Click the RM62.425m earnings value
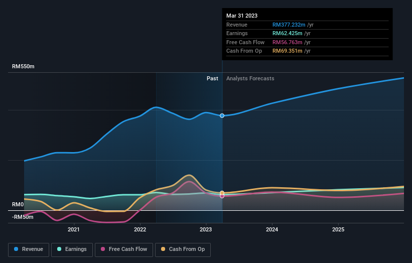412x263 pixels. pyautogui.click(x=287, y=33)
